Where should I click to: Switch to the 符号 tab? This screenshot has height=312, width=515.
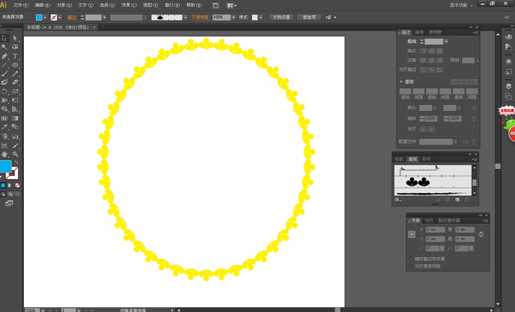pyautogui.click(x=426, y=159)
